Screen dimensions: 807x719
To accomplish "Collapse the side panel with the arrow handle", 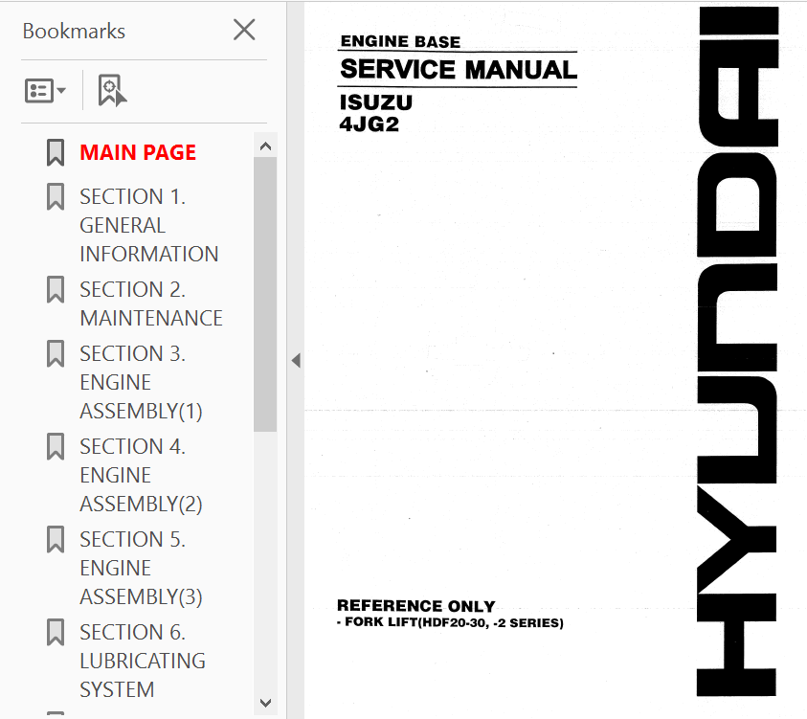I will coord(296,360).
